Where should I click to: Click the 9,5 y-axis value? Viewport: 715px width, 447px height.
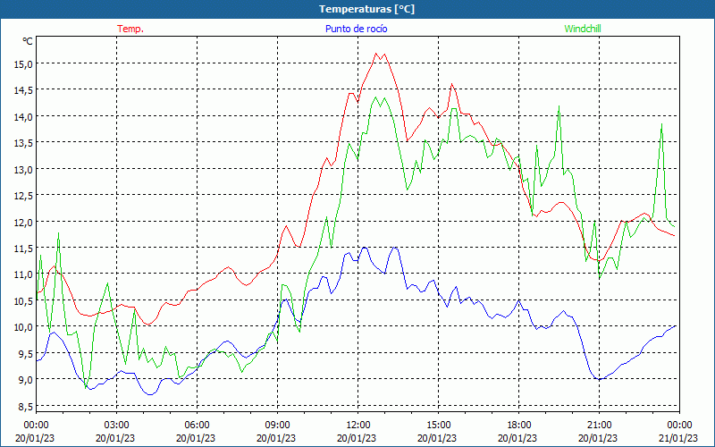pos(26,353)
